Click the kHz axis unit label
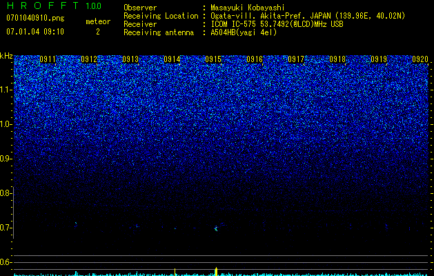This screenshot has width=434, height=276. point(6,56)
